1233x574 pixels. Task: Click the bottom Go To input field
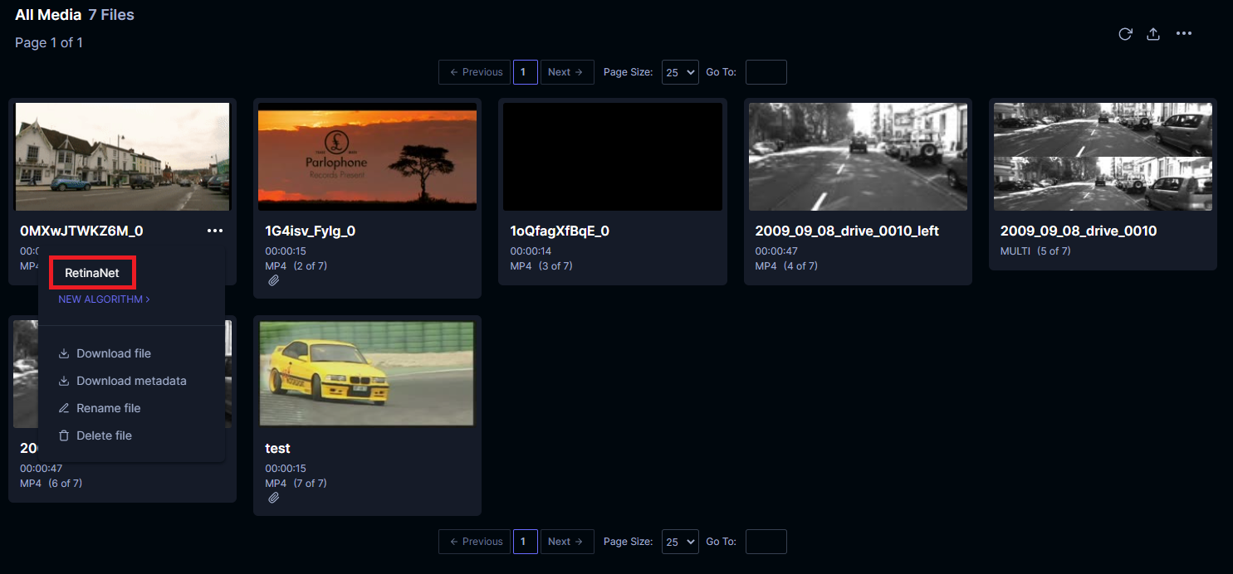[766, 542]
